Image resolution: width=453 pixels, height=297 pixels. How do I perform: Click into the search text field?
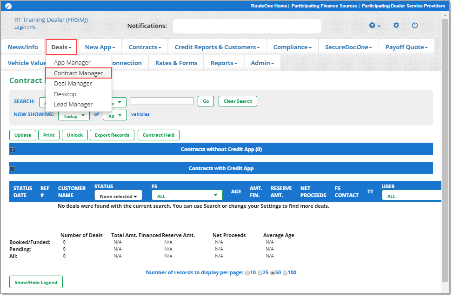click(x=162, y=101)
